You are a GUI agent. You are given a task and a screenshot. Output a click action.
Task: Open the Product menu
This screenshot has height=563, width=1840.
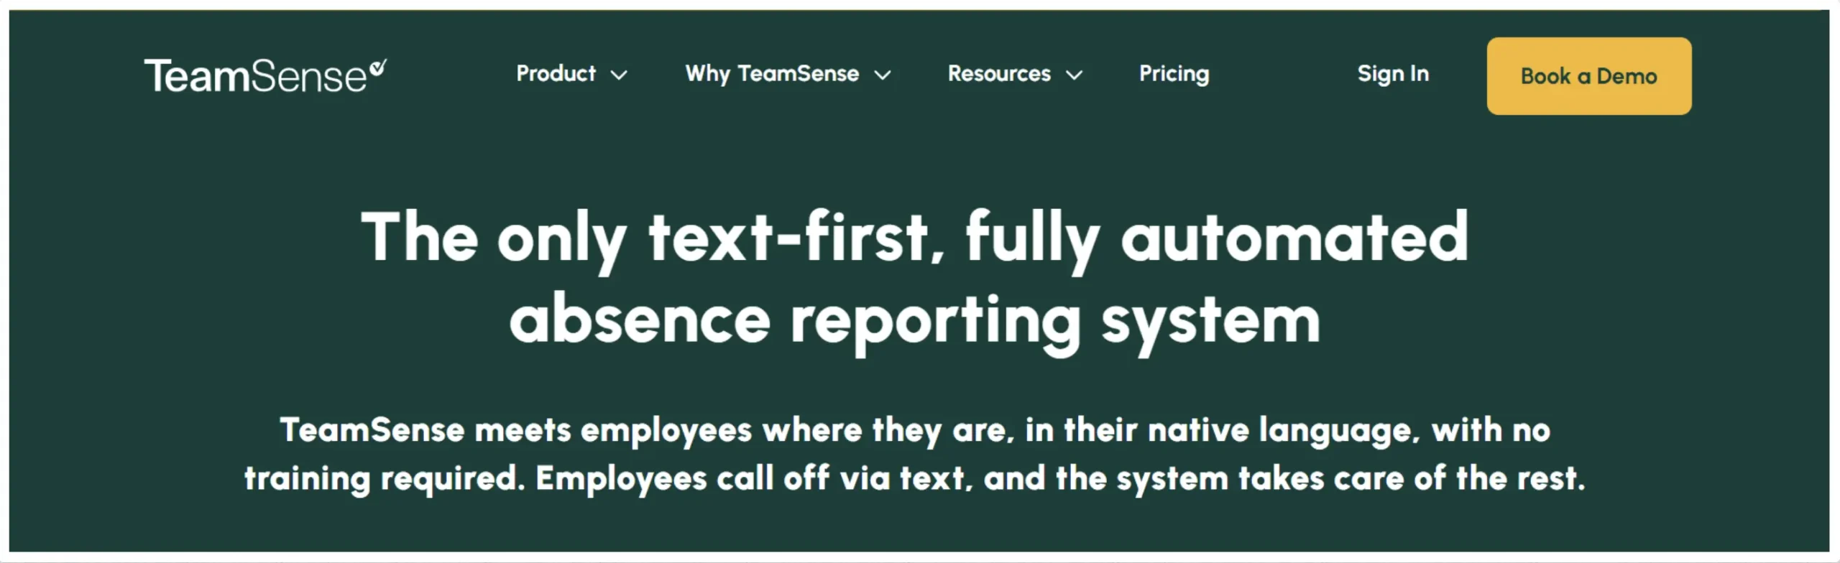point(556,73)
